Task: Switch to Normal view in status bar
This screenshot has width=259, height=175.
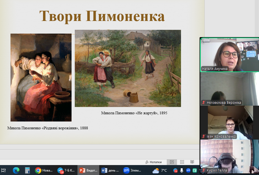Action: [x=172, y=162]
